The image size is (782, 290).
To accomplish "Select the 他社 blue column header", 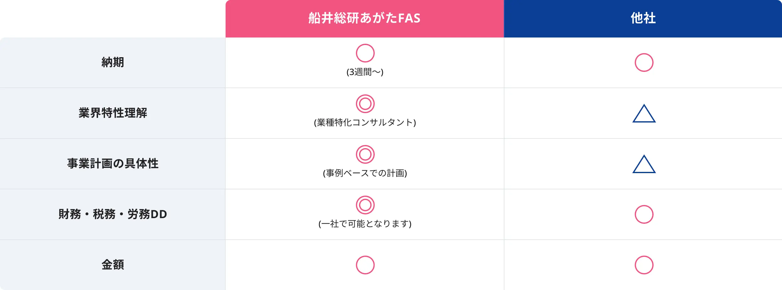I will point(643,18).
